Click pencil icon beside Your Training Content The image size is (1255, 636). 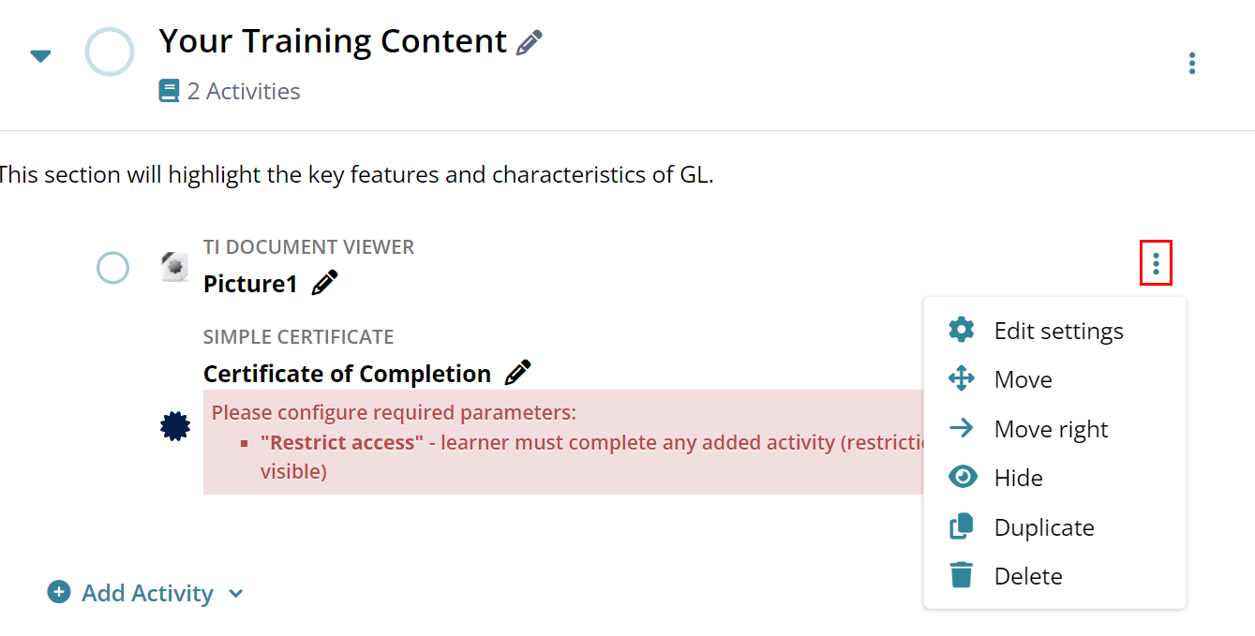click(530, 42)
